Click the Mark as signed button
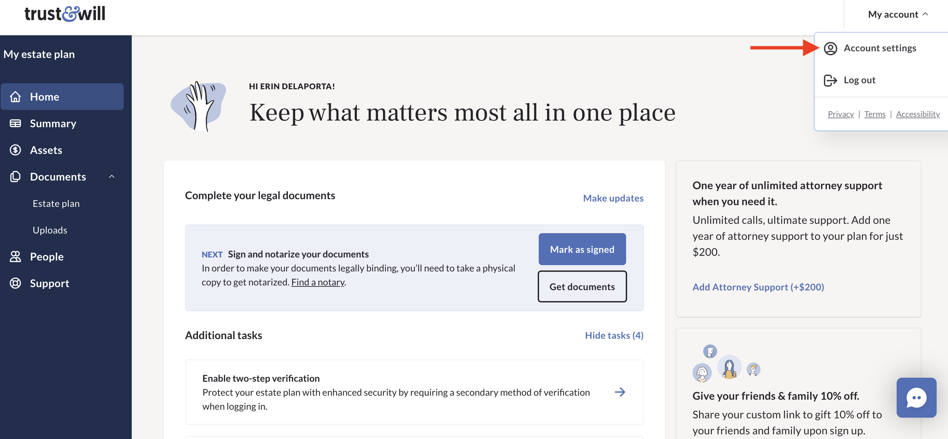 582,248
